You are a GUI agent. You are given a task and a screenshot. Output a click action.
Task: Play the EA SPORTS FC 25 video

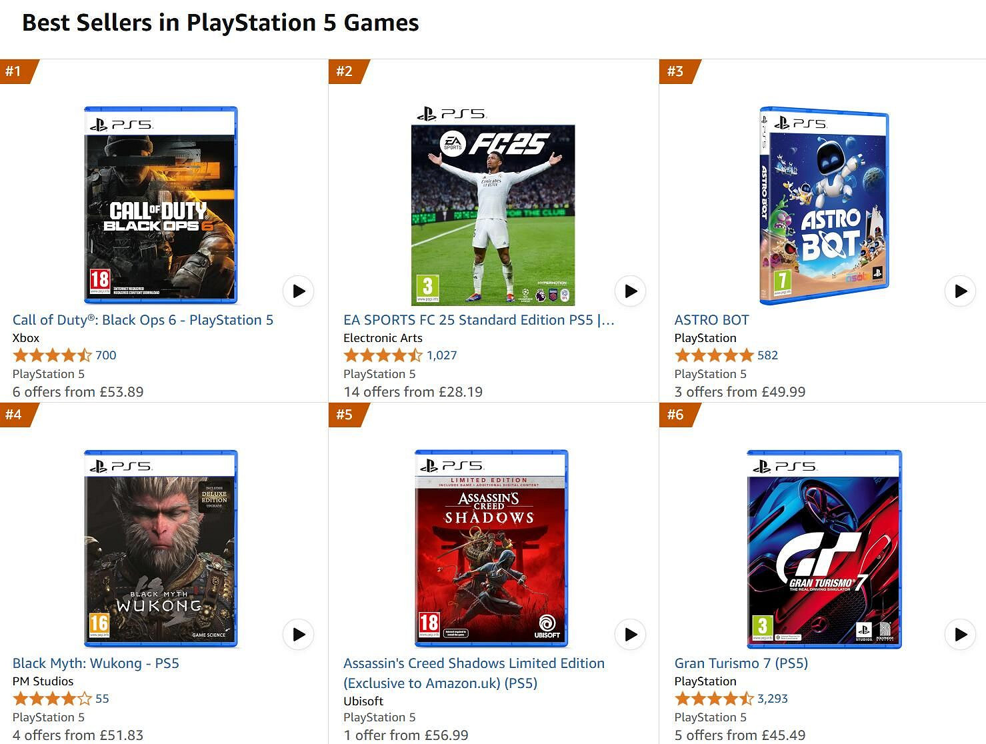pos(629,291)
